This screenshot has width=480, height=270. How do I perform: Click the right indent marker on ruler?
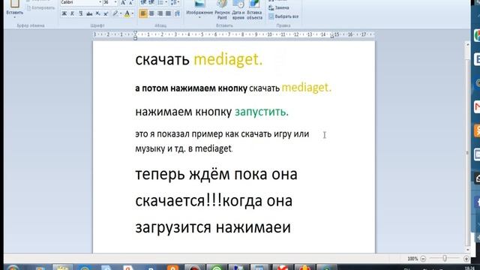coord(331,36)
